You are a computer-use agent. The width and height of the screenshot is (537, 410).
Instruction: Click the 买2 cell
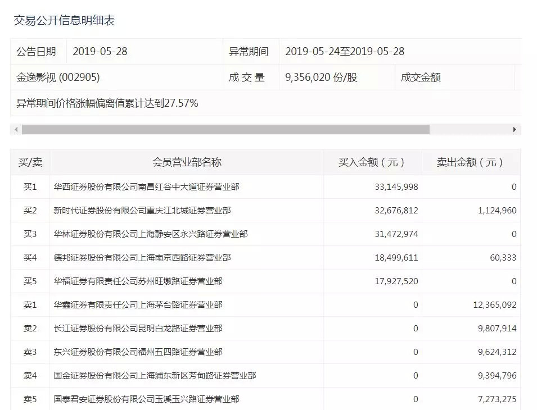point(30,210)
